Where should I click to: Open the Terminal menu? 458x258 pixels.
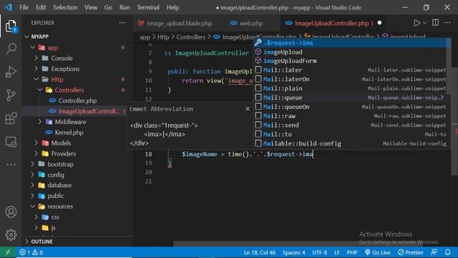(148, 7)
